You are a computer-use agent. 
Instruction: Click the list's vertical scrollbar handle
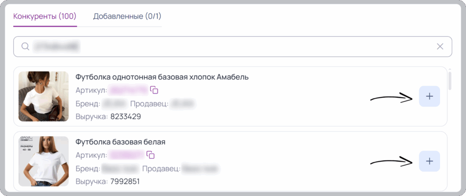coord(450,80)
